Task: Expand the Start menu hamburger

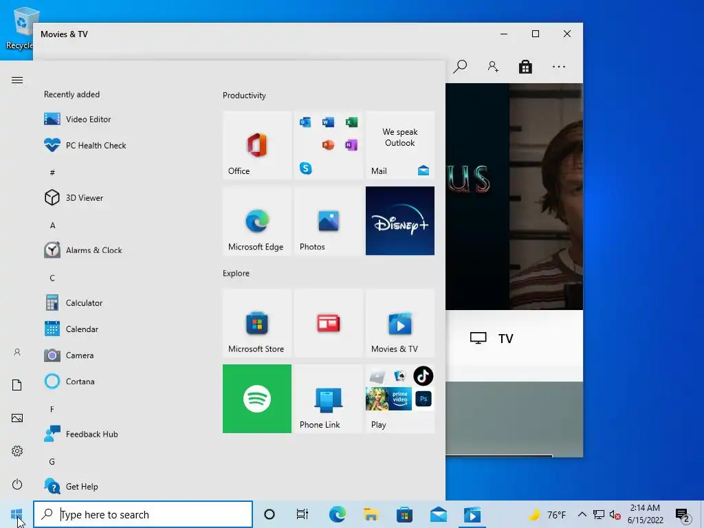Action: [x=17, y=80]
